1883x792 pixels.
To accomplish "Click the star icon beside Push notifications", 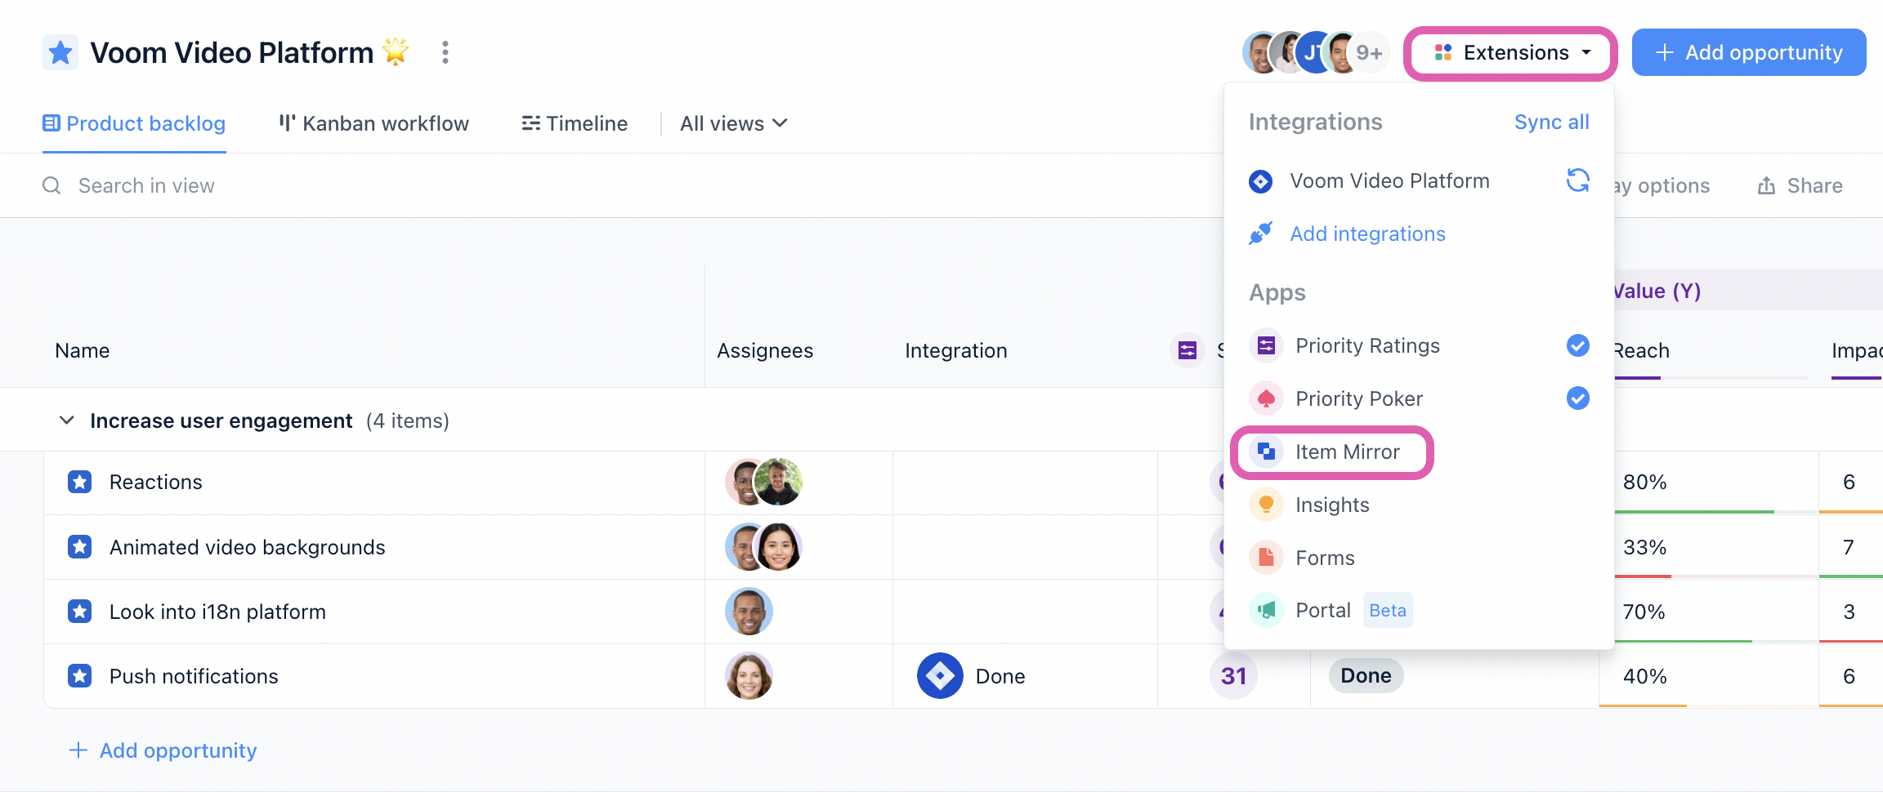I will pyautogui.click(x=79, y=676).
